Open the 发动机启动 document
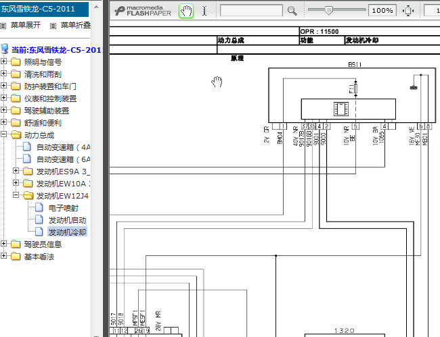This screenshot has width=440, height=337. [x=67, y=220]
